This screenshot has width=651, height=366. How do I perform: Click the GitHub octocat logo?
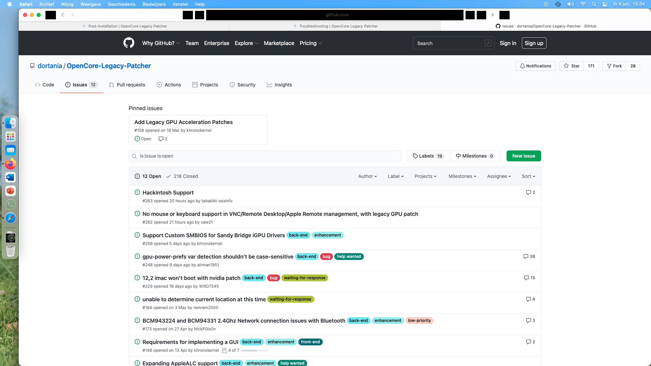[x=129, y=43]
